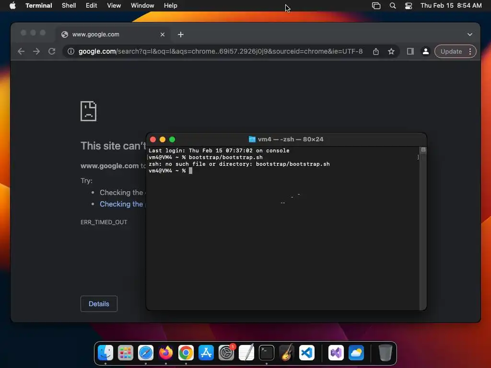The height and width of the screenshot is (368, 491).
Task: Click the date and time in menu bar
Action: coord(451,6)
